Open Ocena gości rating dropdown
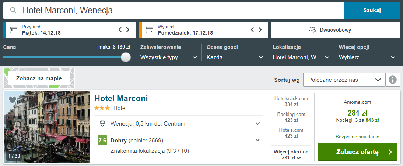 [x=235, y=57]
